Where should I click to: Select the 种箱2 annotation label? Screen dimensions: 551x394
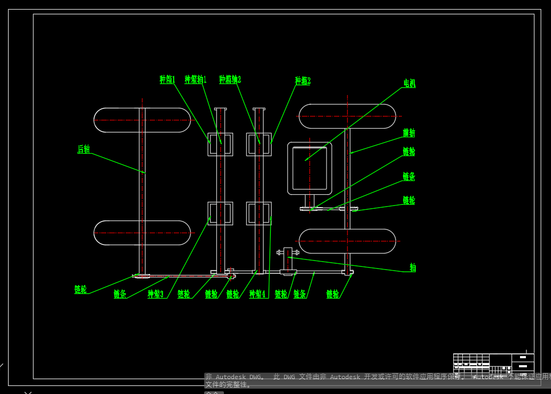coord(303,81)
